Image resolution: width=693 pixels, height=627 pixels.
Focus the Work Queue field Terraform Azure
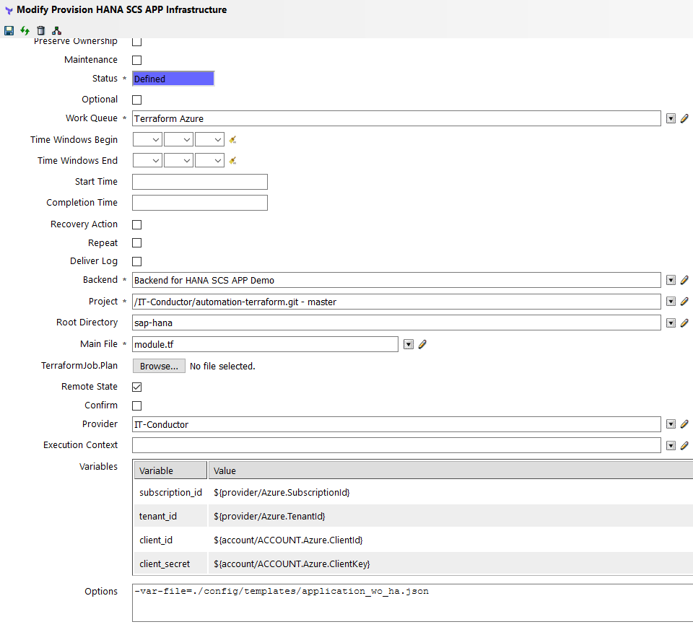click(x=396, y=118)
